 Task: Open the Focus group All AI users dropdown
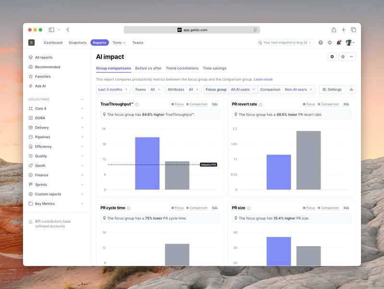click(242, 89)
